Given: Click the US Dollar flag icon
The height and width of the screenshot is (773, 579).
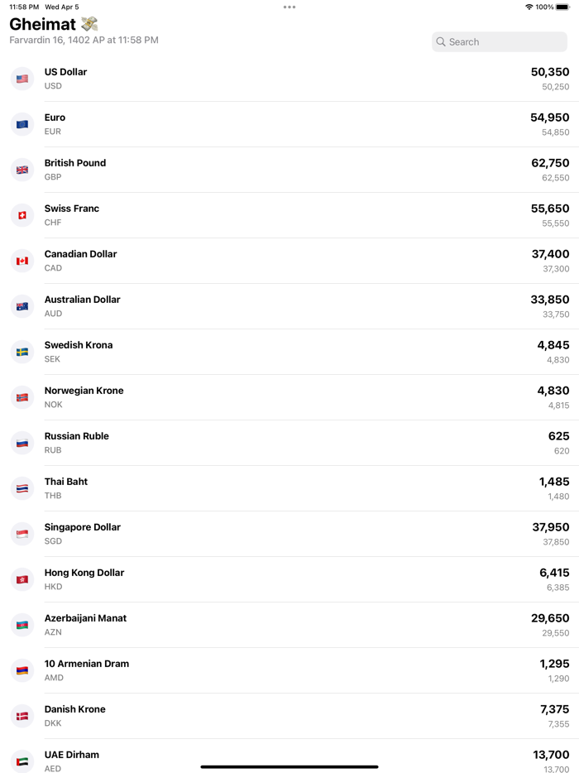Looking at the screenshot, I should tap(22, 79).
